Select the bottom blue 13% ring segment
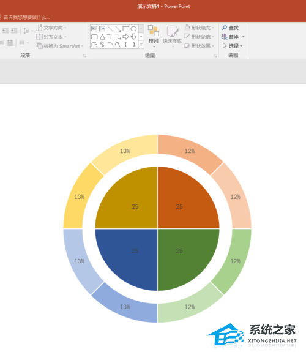Viewport: 306px width, 352px height. [x=125, y=307]
